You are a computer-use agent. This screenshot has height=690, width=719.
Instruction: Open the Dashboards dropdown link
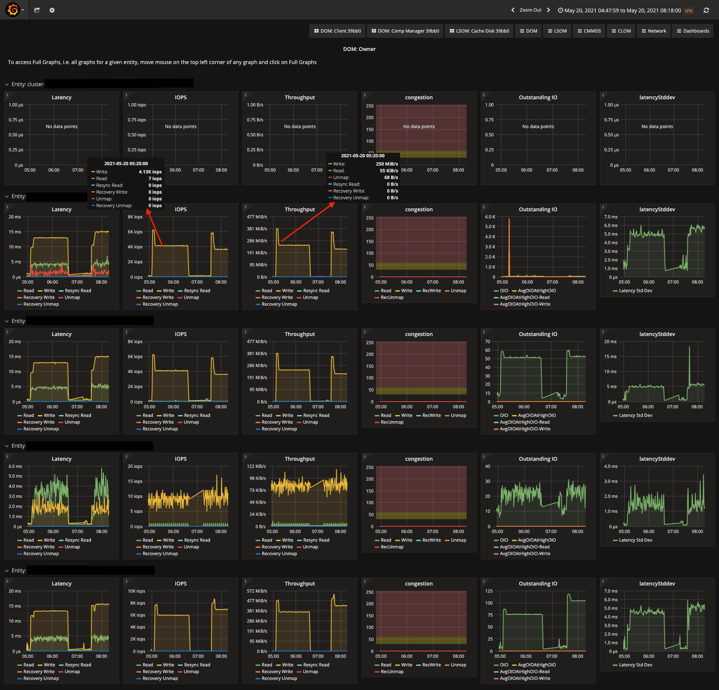(x=693, y=31)
